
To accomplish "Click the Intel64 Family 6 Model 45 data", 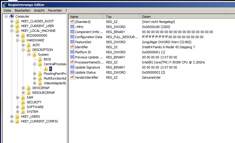I will click(x=168, y=47).
